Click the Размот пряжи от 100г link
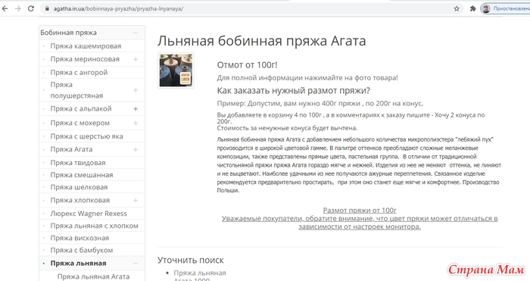530x281 pixels. [360, 211]
